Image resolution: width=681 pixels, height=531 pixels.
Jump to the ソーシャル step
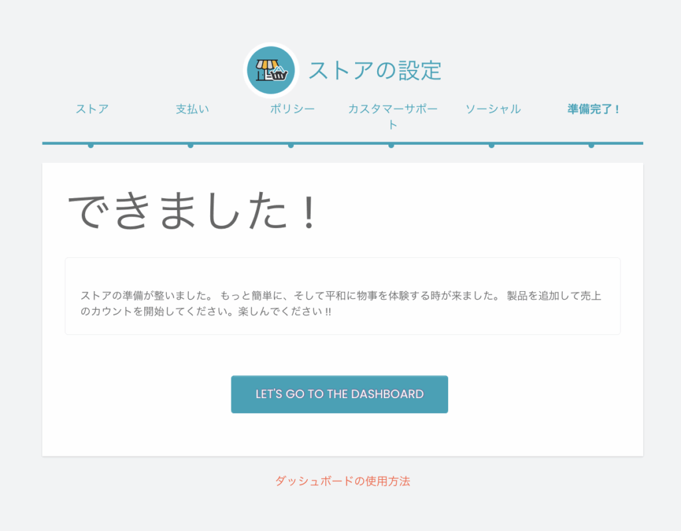click(x=492, y=109)
